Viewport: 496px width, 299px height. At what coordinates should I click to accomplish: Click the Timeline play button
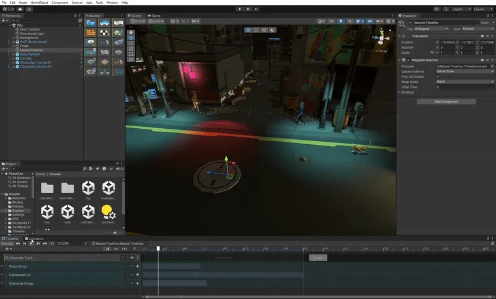click(x=32, y=243)
